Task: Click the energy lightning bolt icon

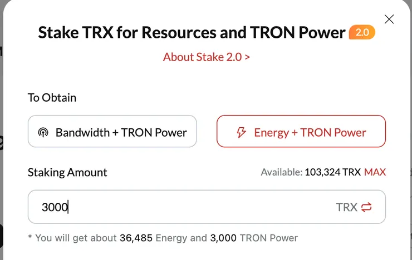Action: pyautogui.click(x=241, y=132)
